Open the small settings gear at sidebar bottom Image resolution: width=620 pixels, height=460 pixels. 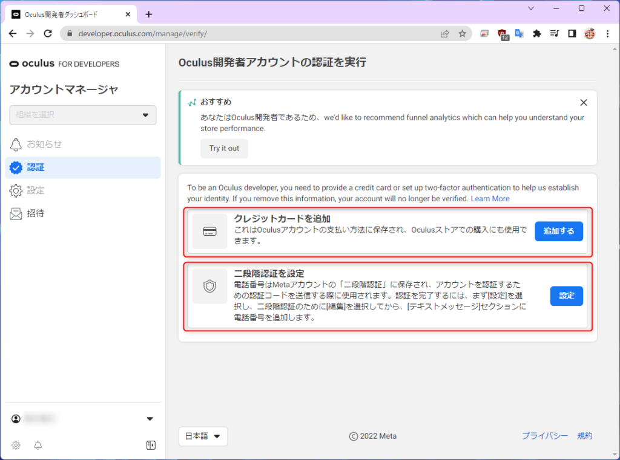click(16, 445)
